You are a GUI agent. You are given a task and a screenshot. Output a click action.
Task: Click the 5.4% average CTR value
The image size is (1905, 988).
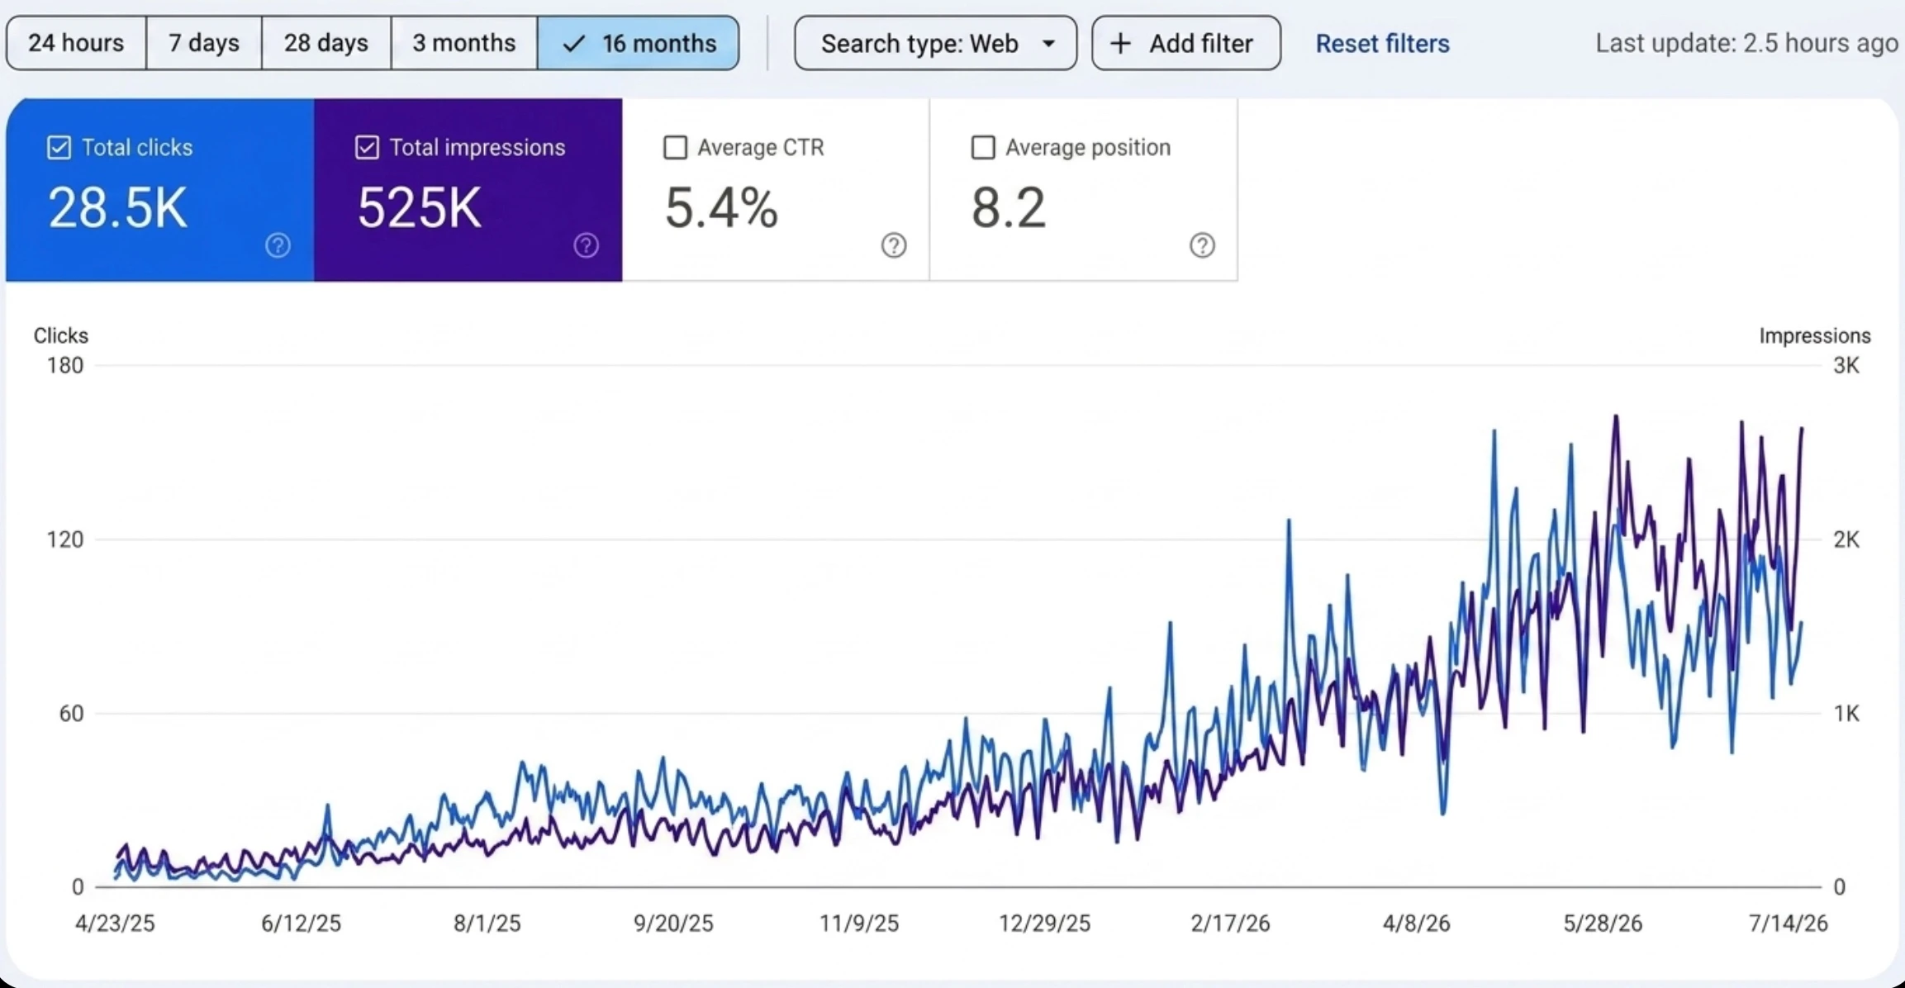click(721, 207)
